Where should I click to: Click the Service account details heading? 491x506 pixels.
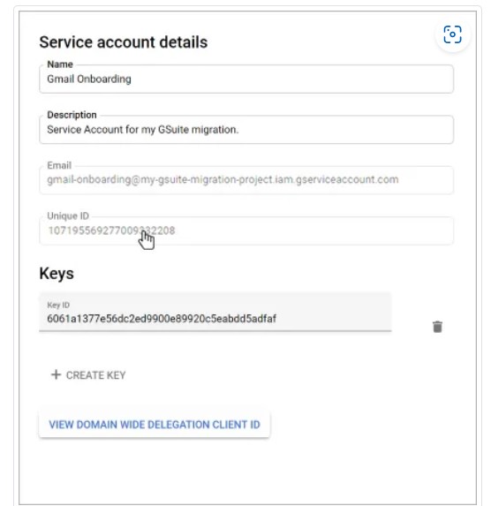pyautogui.click(x=124, y=42)
